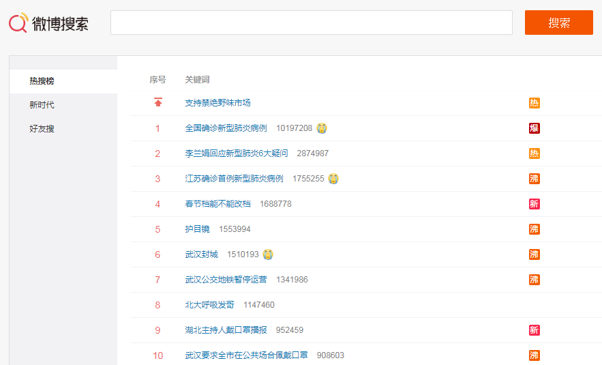Open topic 春节档能不能改档
This screenshot has height=365, width=602.
tap(217, 203)
